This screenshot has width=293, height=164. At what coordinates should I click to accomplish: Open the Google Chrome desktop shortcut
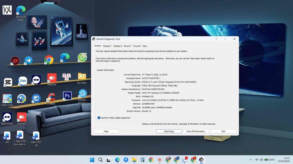tap(49, 60)
